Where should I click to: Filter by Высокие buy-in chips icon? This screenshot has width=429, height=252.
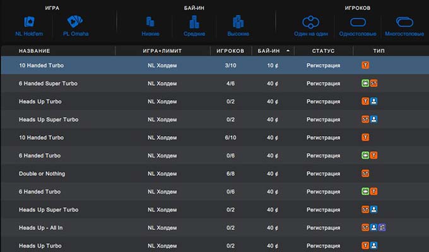[x=237, y=22]
